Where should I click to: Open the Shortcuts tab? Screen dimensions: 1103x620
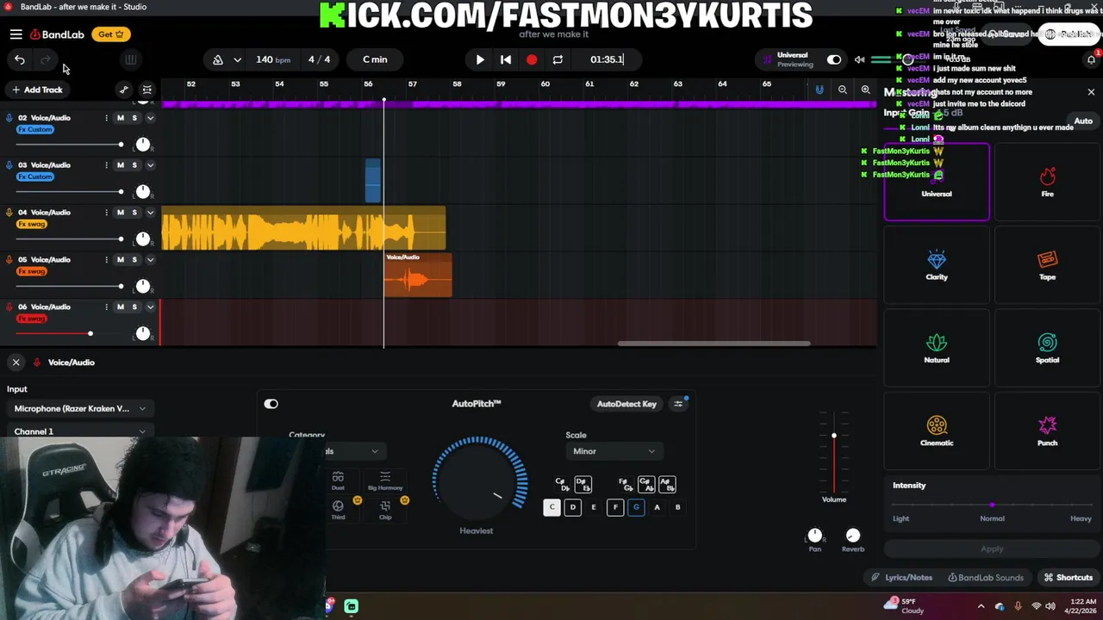point(1068,578)
